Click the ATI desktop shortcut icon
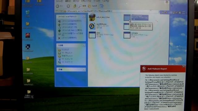Screen dimensions: 198x111 (28, 35)
